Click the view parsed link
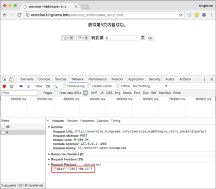This screenshot has height=189, width=216. 92,164
